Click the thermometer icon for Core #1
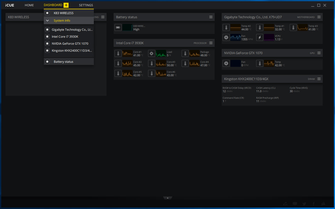The height and width of the screenshot is (209, 335). tap(118, 53)
